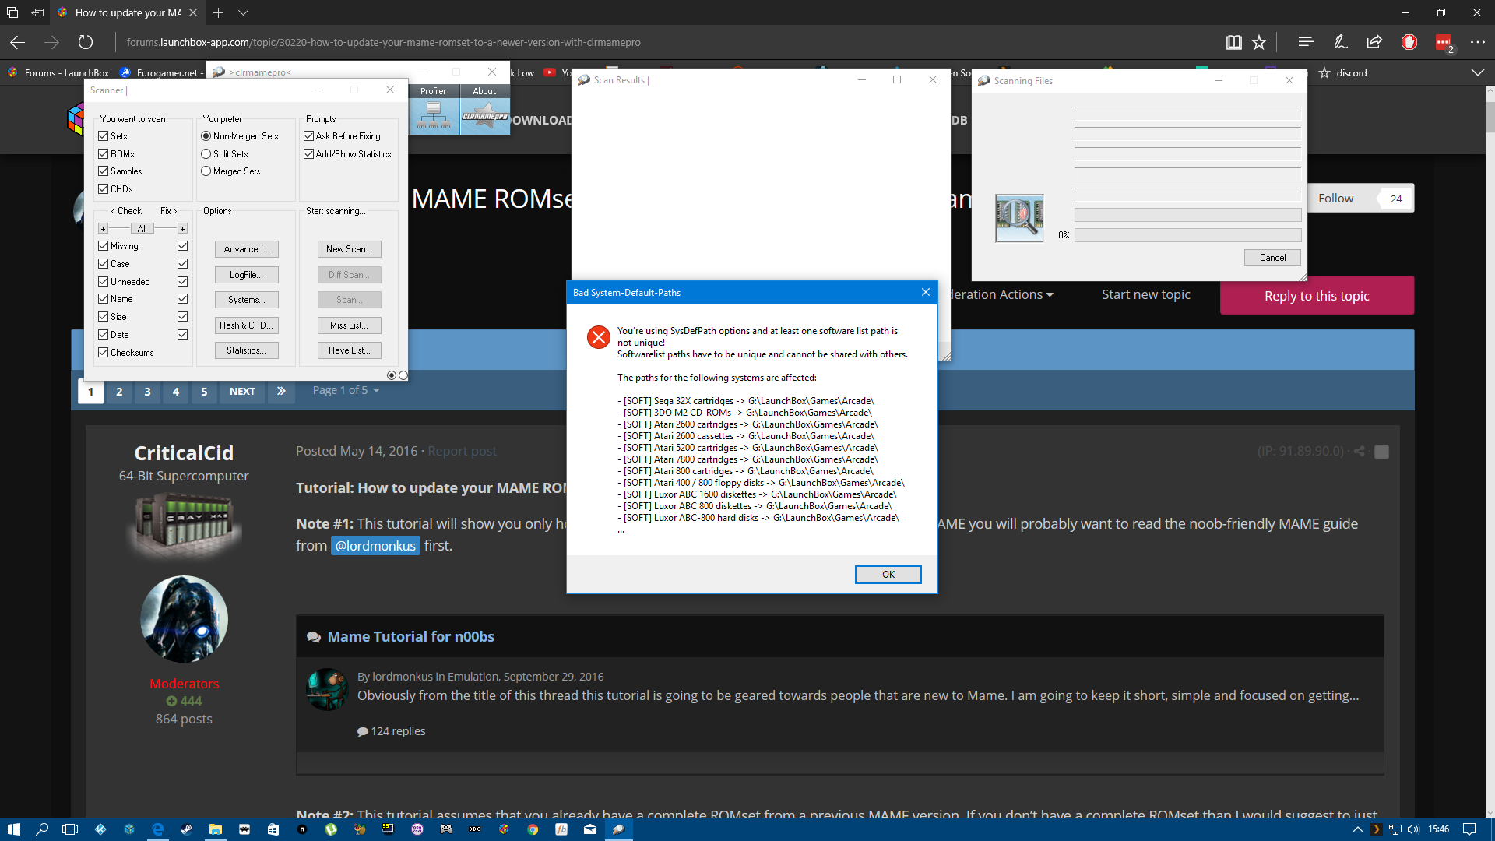The width and height of the screenshot is (1495, 841).
Task: Select the Split Sets radio option
Action: 206,153
